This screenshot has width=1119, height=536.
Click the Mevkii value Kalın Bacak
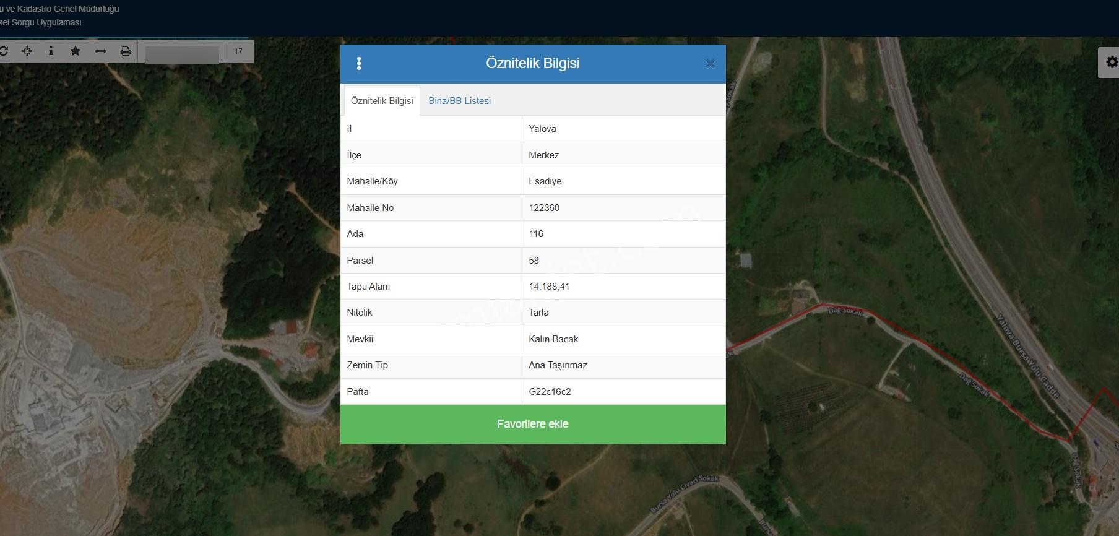[553, 339]
